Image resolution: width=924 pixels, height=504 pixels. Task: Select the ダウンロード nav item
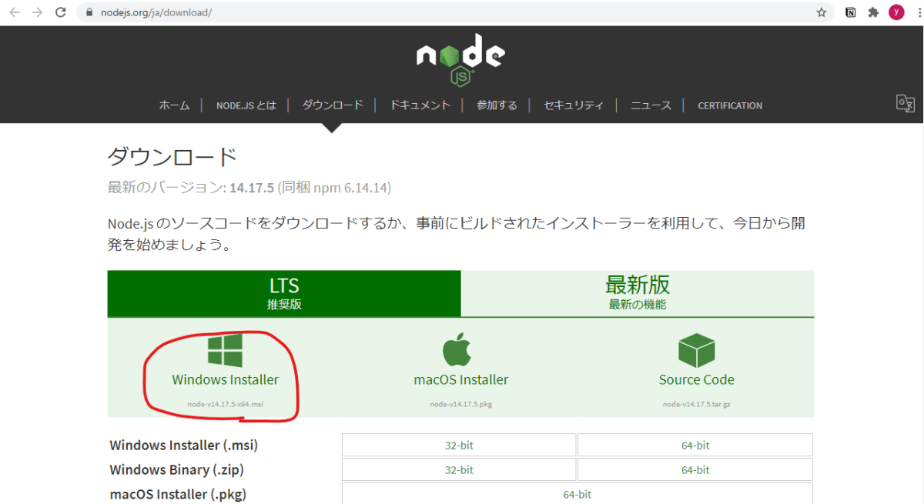tap(332, 105)
